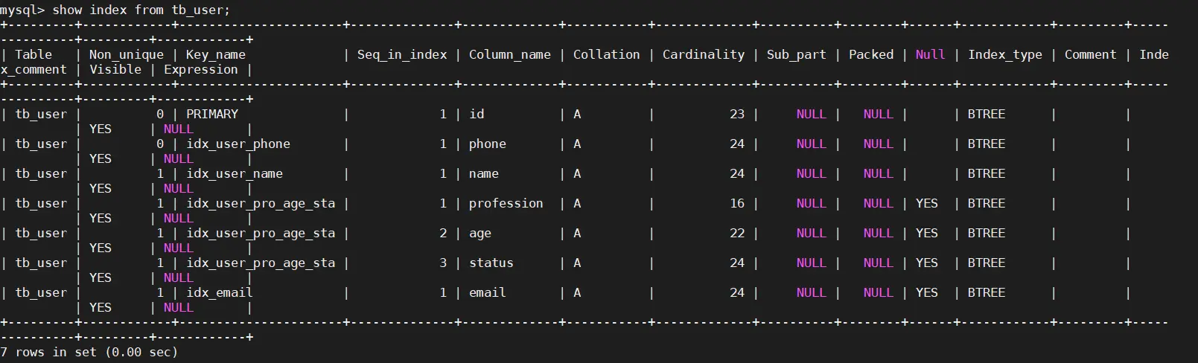Image resolution: width=1198 pixels, height=363 pixels.
Task: Click the Cardinality column header
Action: pos(704,55)
